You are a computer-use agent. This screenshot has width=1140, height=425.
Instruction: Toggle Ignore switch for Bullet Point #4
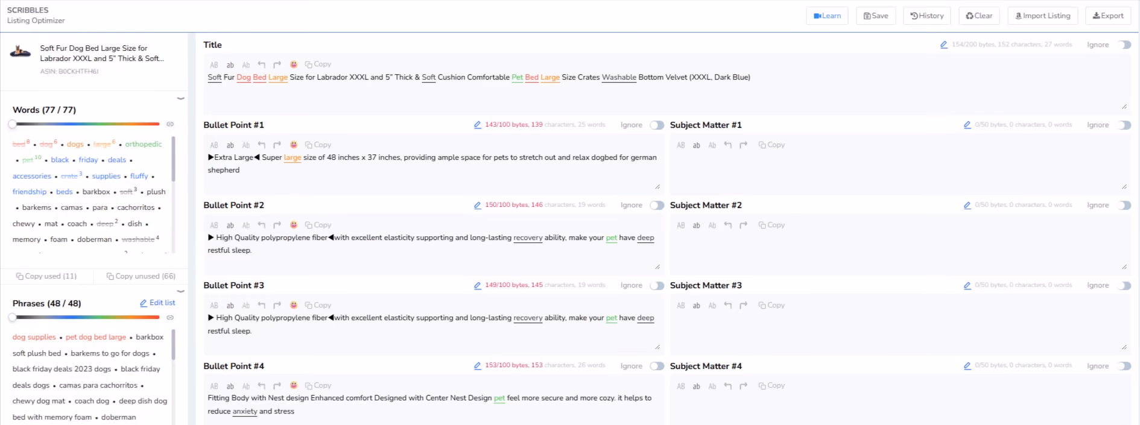[x=657, y=366]
